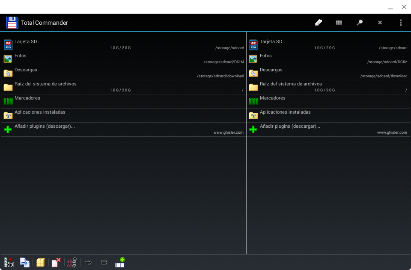The width and height of the screenshot is (411, 270).
Task: Click the sort order (ab/cd) toolbar icon
Action: 72,262
